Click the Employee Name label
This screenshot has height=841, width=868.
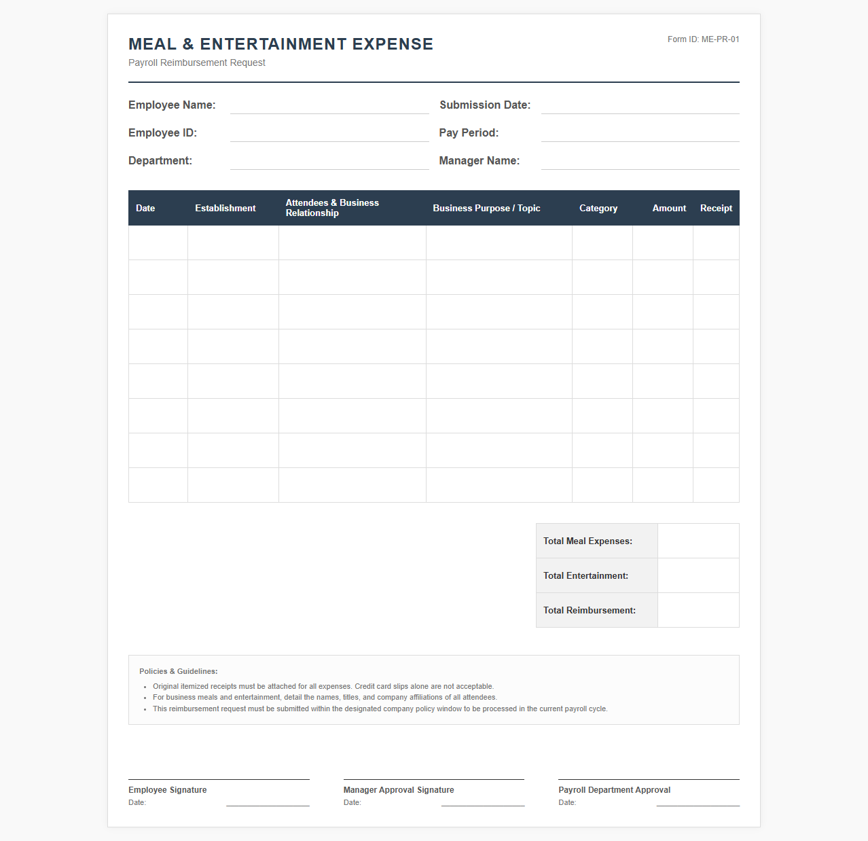172,105
